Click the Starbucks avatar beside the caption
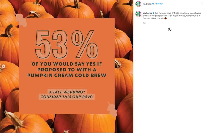 (x=138, y=14)
